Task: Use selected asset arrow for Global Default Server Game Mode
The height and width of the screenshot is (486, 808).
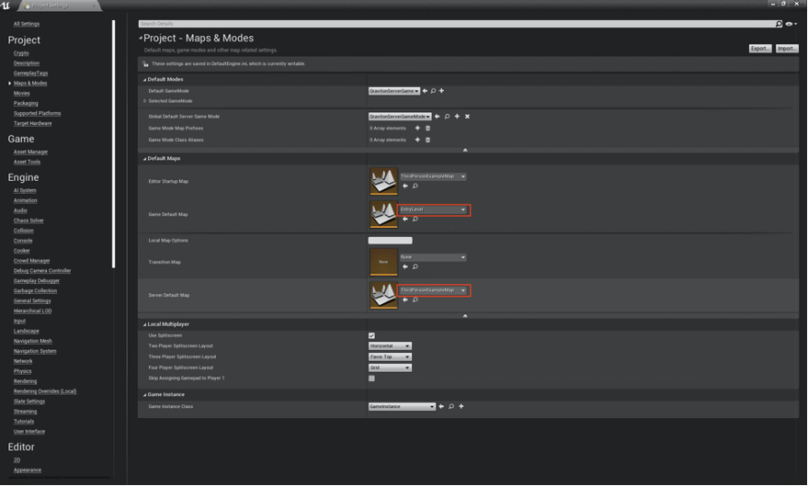Action: pos(437,117)
